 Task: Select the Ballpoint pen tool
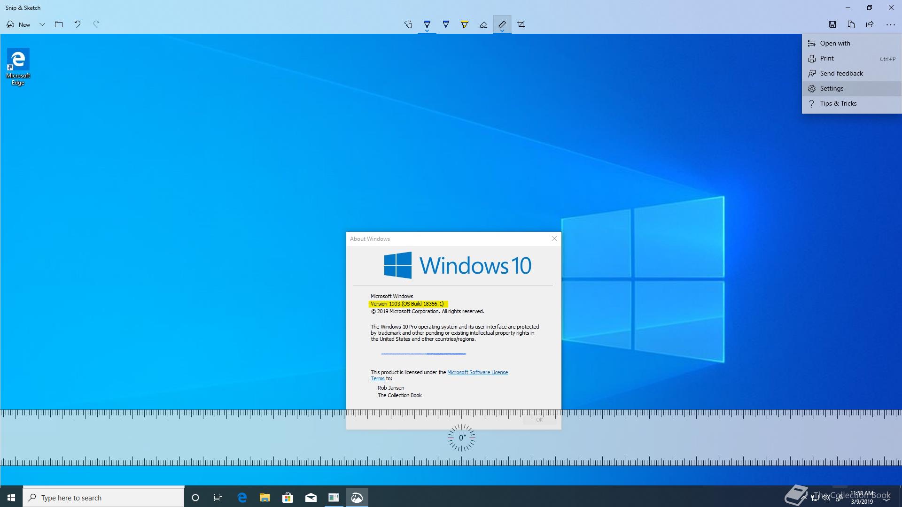pos(427,23)
